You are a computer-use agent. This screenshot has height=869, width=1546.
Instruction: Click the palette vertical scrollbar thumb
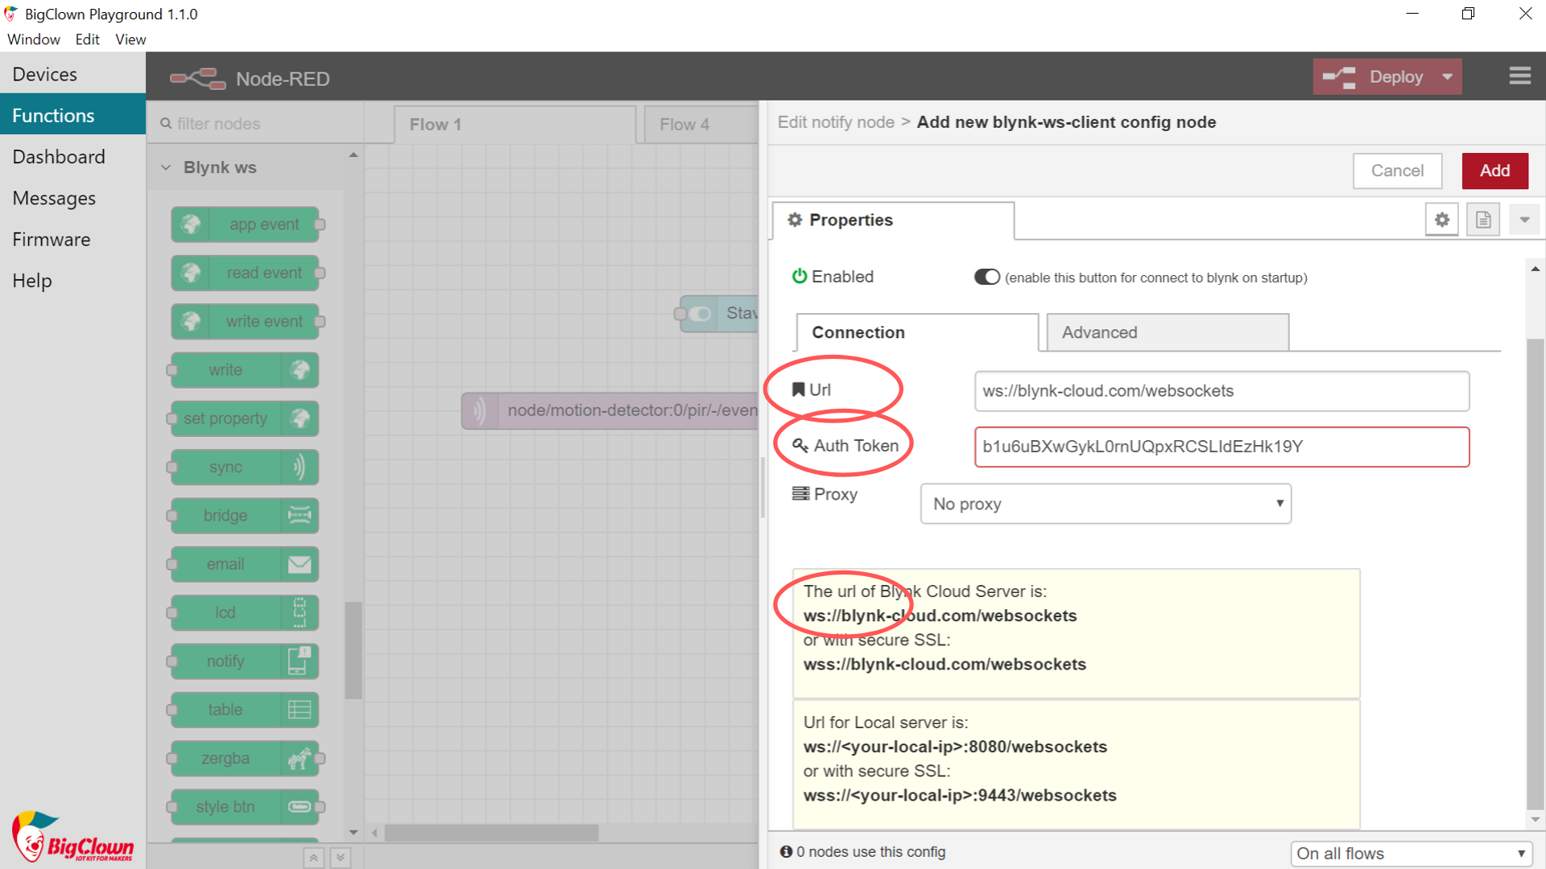[x=353, y=650]
